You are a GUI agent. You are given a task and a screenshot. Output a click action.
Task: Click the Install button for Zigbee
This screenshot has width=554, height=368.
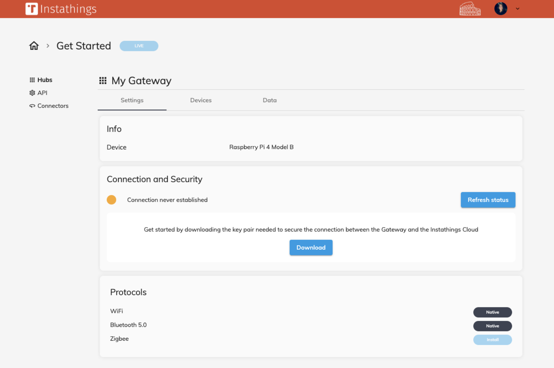493,340
